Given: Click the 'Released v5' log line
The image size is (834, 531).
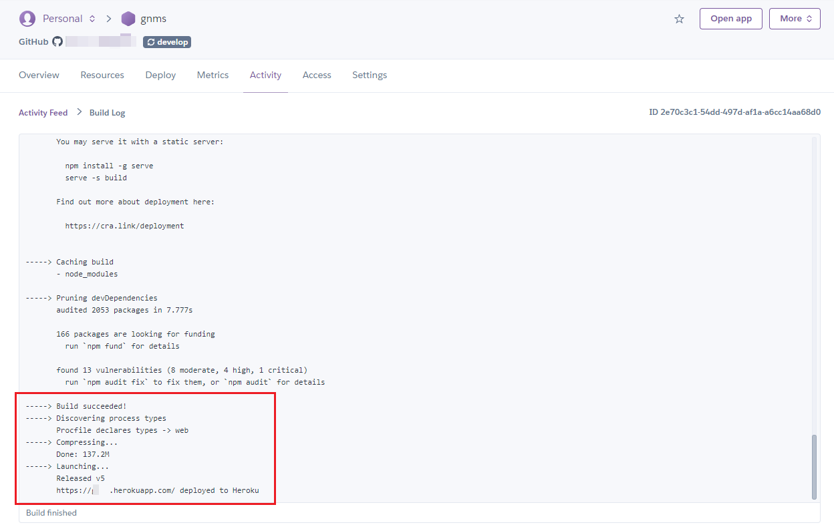Looking at the screenshot, I should (80, 478).
